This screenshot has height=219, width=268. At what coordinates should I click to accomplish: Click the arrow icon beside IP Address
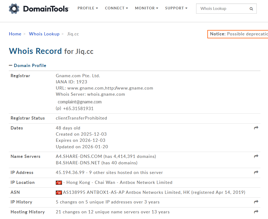[256, 172]
